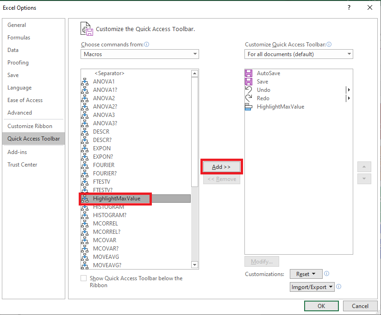Click the macro icon beside DESCR
This screenshot has width=381, height=315.
point(85,132)
